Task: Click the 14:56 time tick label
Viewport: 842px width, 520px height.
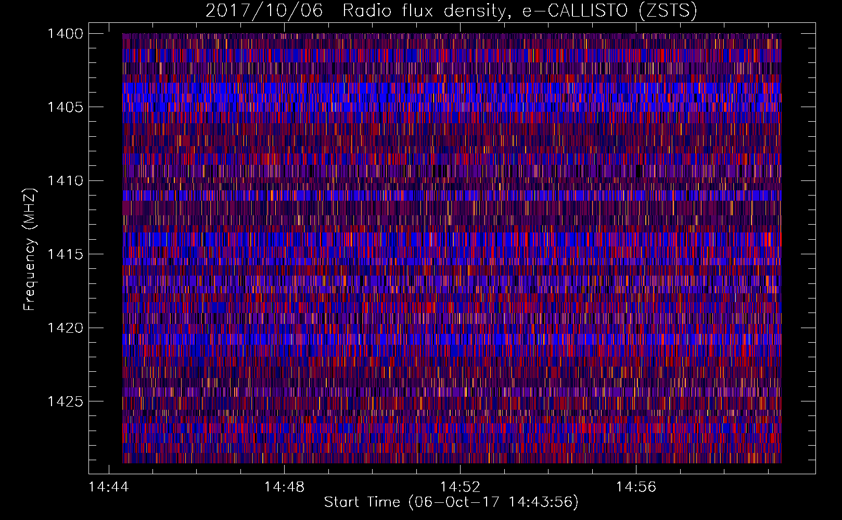Action: pos(636,487)
